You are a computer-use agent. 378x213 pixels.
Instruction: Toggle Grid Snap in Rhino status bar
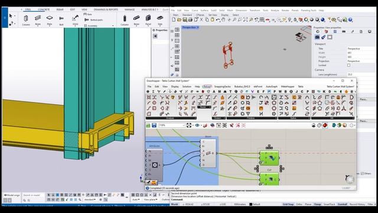(x=288, y=204)
